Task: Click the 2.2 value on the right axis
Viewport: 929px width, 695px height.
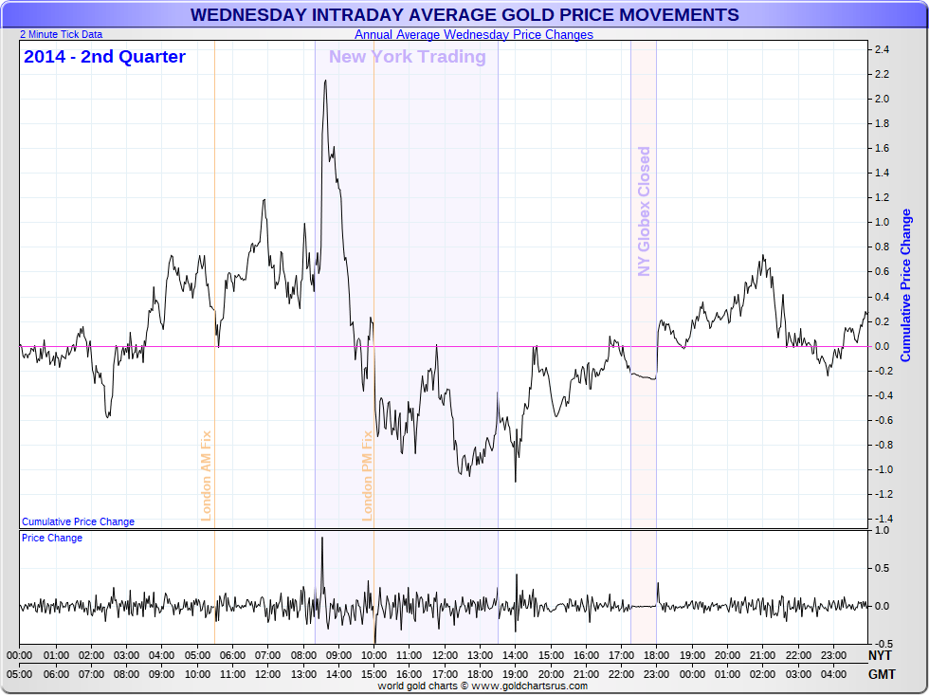Action: click(x=882, y=74)
